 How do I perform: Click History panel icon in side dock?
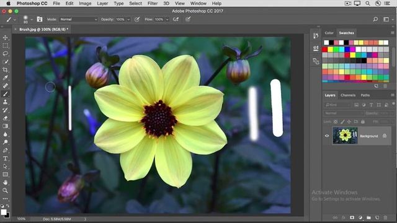pos(316,36)
